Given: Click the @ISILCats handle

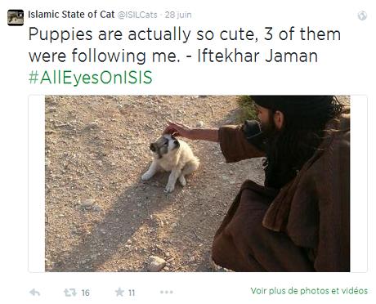Looking at the screenshot, I should coord(137,15).
